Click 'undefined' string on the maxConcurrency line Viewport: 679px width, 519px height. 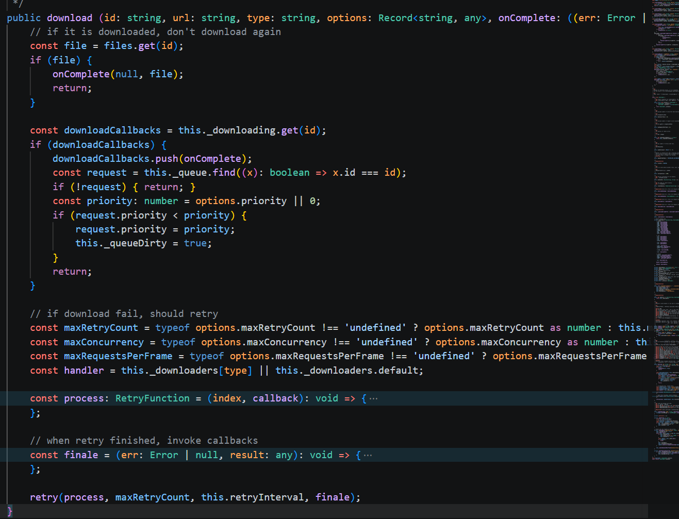(x=387, y=342)
